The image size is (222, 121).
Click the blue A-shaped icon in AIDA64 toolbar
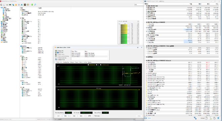point(22,5)
